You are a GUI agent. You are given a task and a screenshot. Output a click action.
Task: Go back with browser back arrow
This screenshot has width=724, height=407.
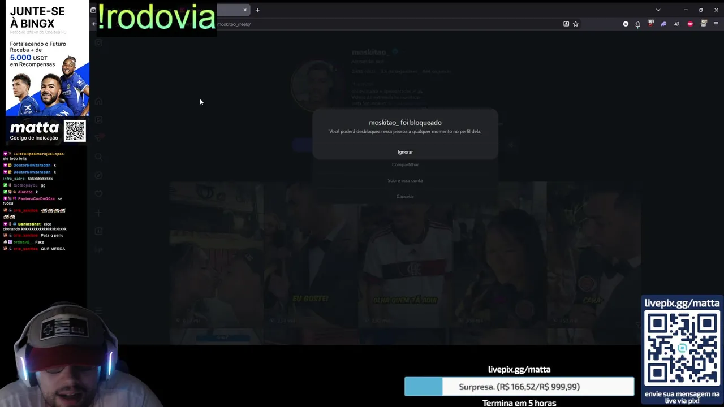click(94, 24)
